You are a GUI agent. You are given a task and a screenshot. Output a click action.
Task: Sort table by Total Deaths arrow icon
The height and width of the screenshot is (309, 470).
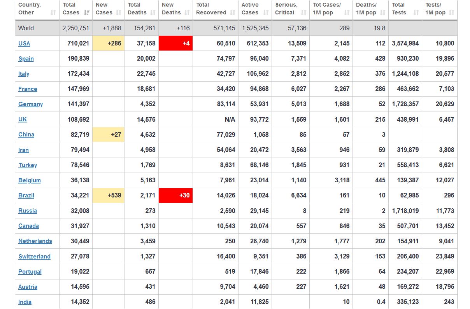click(x=153, y=12)
